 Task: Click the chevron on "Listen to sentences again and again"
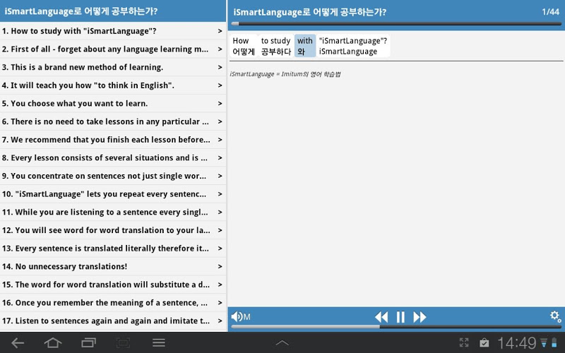click(220, 321)
